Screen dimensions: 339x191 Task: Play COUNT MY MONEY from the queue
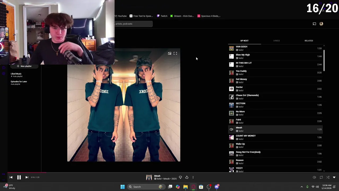(275, 137)
